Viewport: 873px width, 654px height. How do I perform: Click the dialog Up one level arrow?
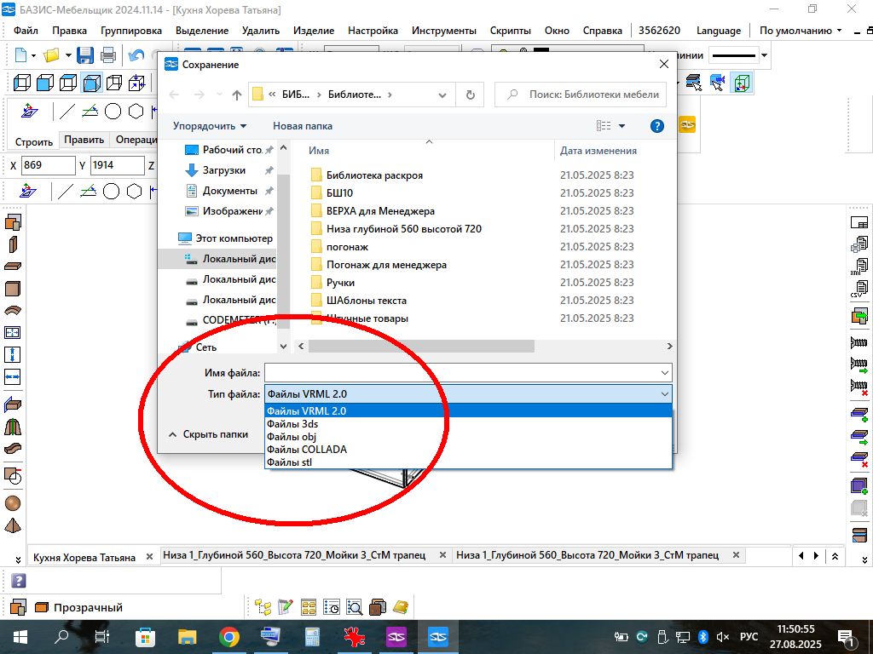tap(237, 95)
